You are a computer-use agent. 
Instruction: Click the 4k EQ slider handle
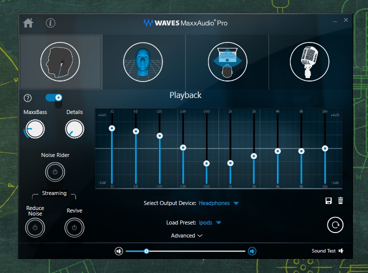pyautogui.click(x=277, y=151)
